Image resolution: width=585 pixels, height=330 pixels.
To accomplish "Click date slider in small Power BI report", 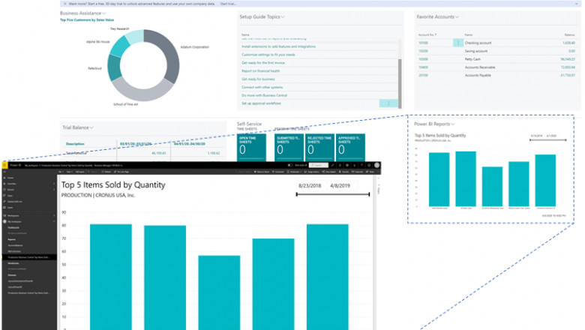I will pyautogui.click(x=547, y=140).
